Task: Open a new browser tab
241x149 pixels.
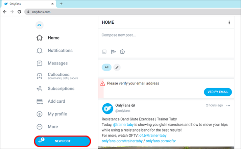Action: (61, 4)
